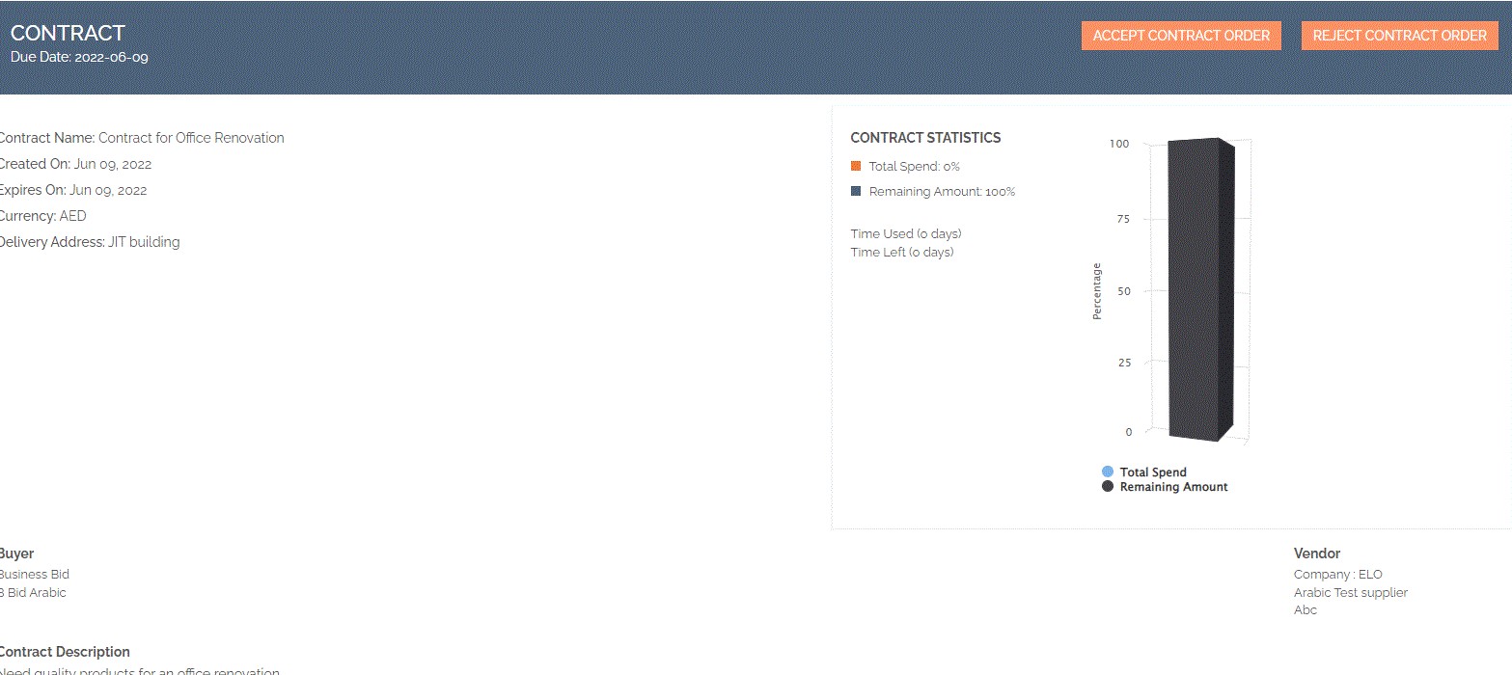Click the Company : ELO vendor line
This screenshot has height=675, width=1512.
click(1337, 574)
